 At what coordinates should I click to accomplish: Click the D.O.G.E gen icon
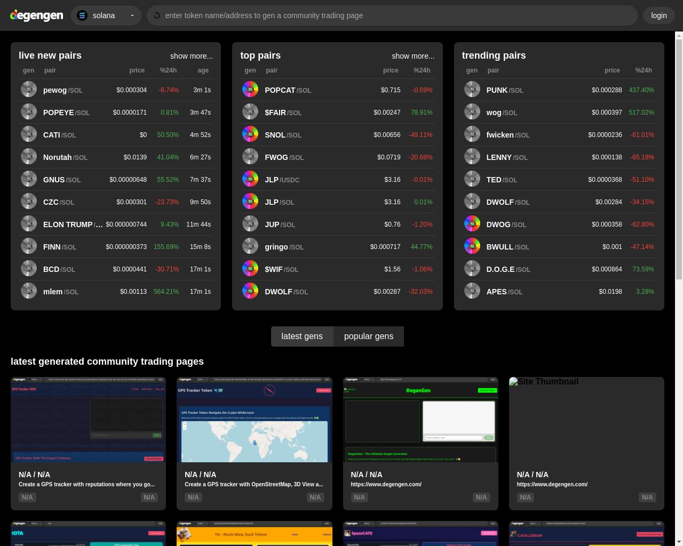tap(472, 268)
